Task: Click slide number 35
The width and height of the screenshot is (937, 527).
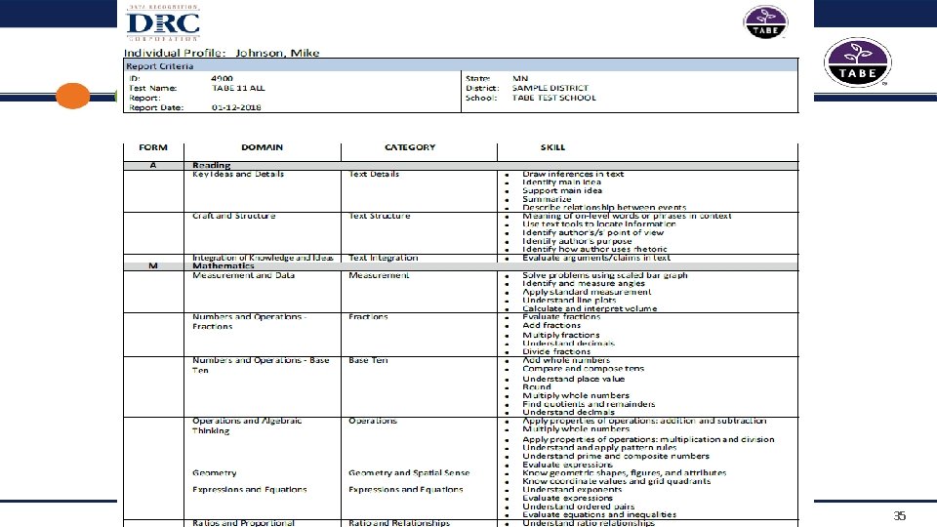Action: [x=899, y=515]
